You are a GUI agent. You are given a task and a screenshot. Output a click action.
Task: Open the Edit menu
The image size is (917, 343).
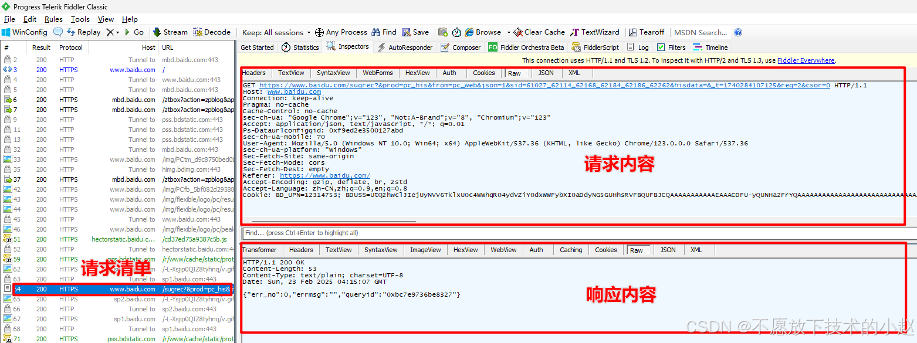(x=30, y=19)
